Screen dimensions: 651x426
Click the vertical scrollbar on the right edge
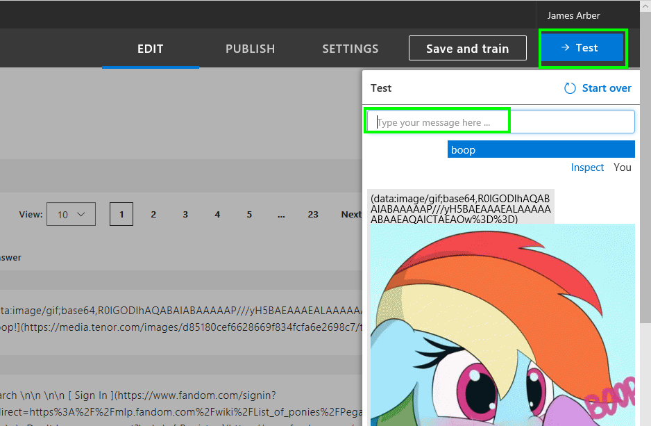click(645, 166)
